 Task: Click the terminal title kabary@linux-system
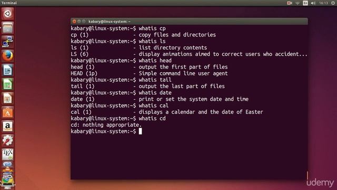(x=109, y=21)
